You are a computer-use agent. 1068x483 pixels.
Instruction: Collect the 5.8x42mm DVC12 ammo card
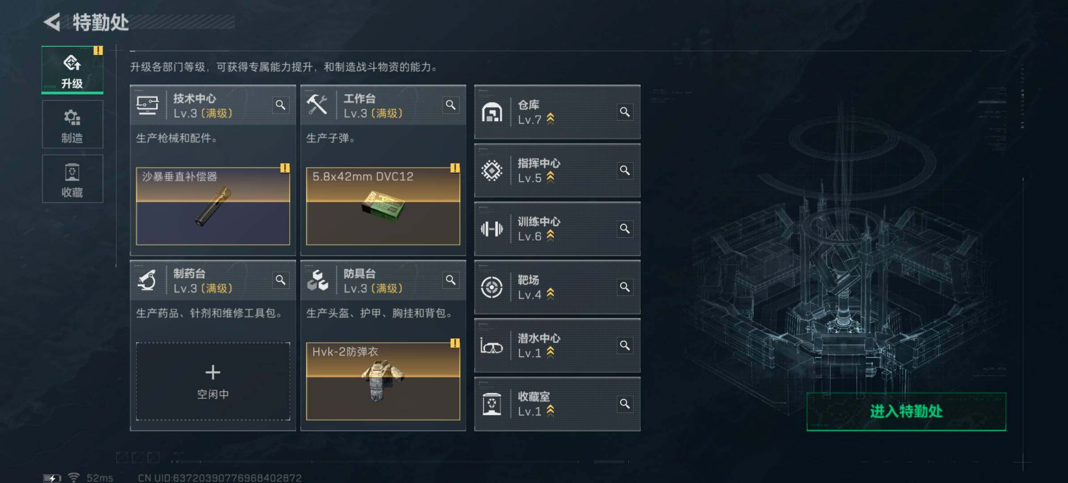(383, 206)
